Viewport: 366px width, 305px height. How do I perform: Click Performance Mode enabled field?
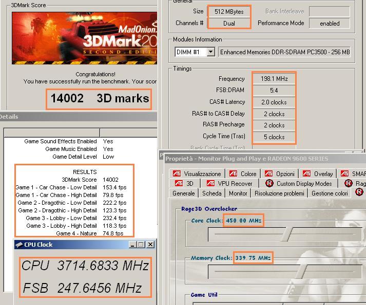tap(330, 23)
